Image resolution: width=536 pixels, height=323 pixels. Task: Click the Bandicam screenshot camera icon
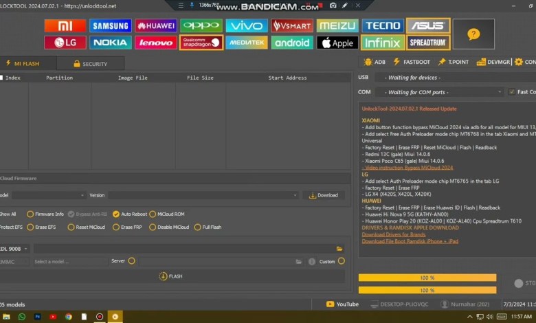(x=333, y=5)
